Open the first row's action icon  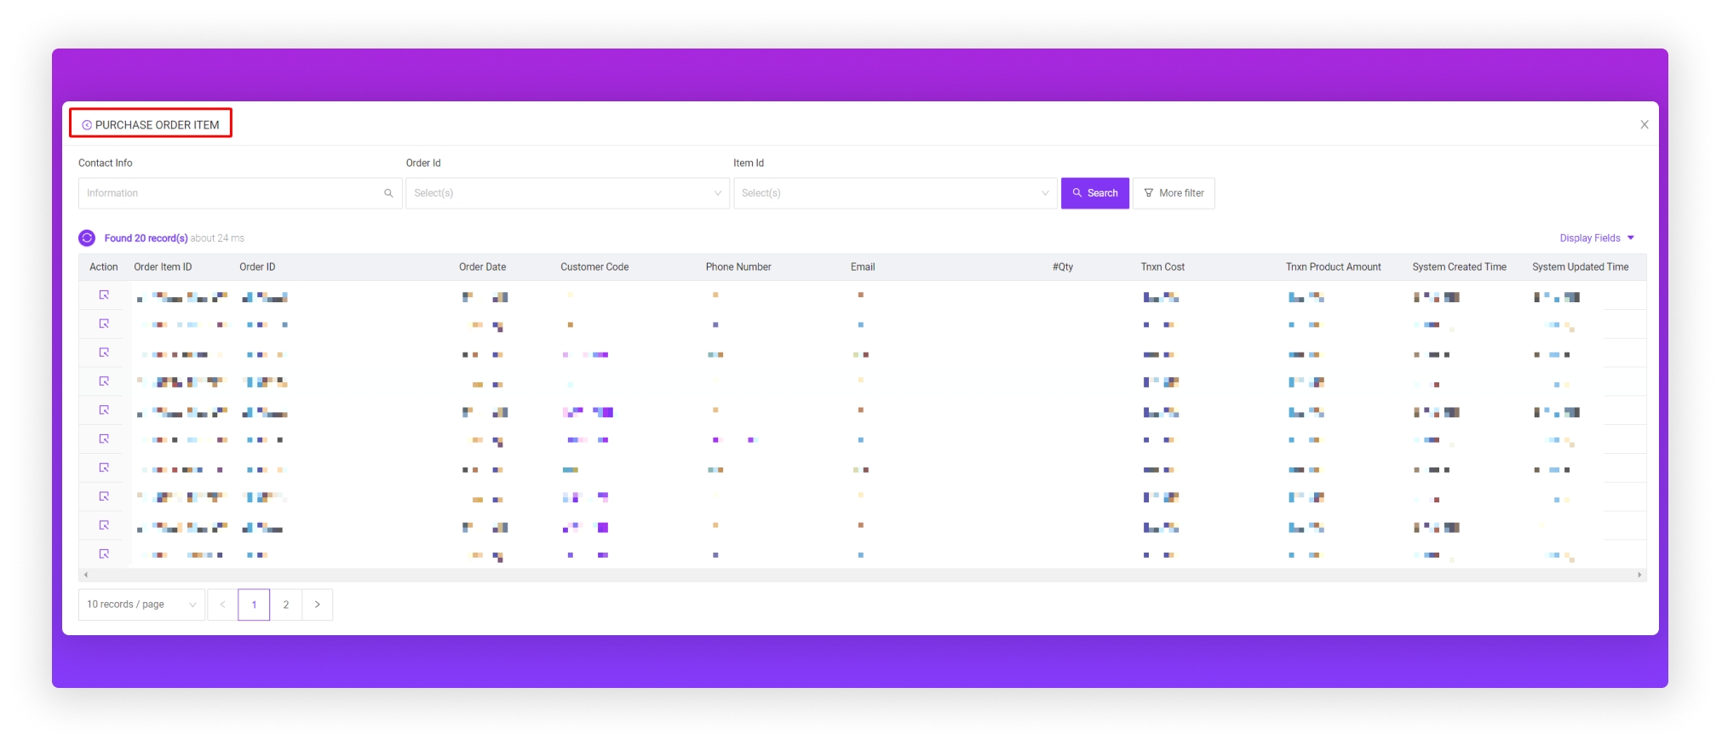coord(104,295)
